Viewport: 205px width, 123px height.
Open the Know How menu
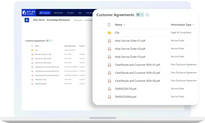(x=89, y=13)
